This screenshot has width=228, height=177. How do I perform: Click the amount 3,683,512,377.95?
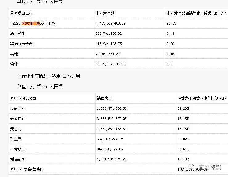112,119
